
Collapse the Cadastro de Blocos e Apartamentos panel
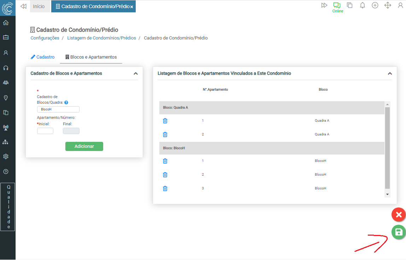pos(135,74)
